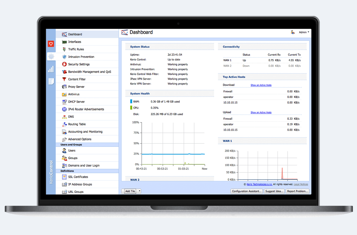Image resolution: width=357 pixels, height=235 pixels.
Task: Click the Suggest Idea button
Action: click(x=274, y=191)
